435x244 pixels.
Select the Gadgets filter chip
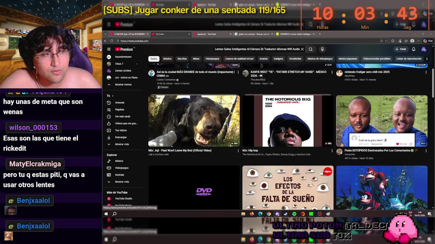coord(278,59)
